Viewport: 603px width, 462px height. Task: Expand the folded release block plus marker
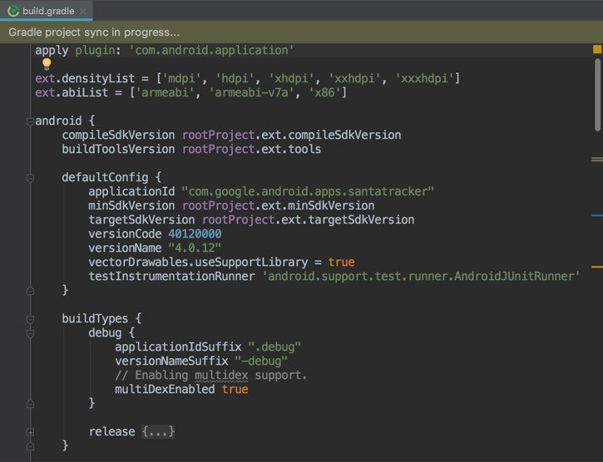(x=30, y=432)
